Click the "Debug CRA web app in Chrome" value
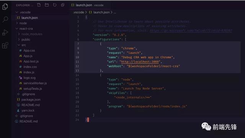The width and height of the screenshot is (245, 138). pos(147,57)
